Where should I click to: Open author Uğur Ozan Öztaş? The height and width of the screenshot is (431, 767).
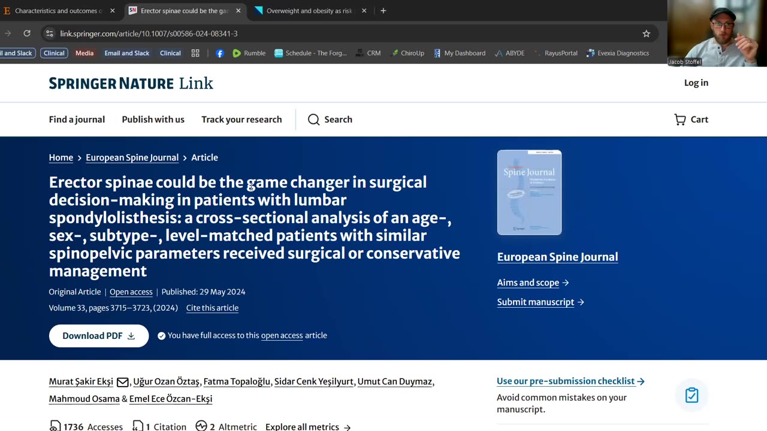(x=166, y=381)
